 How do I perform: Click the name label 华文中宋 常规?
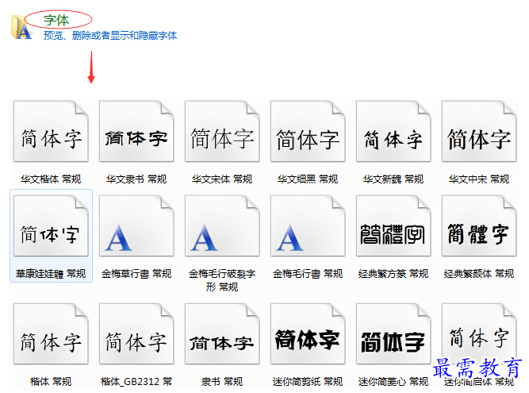pyautogui.click(x=479, y=179)
